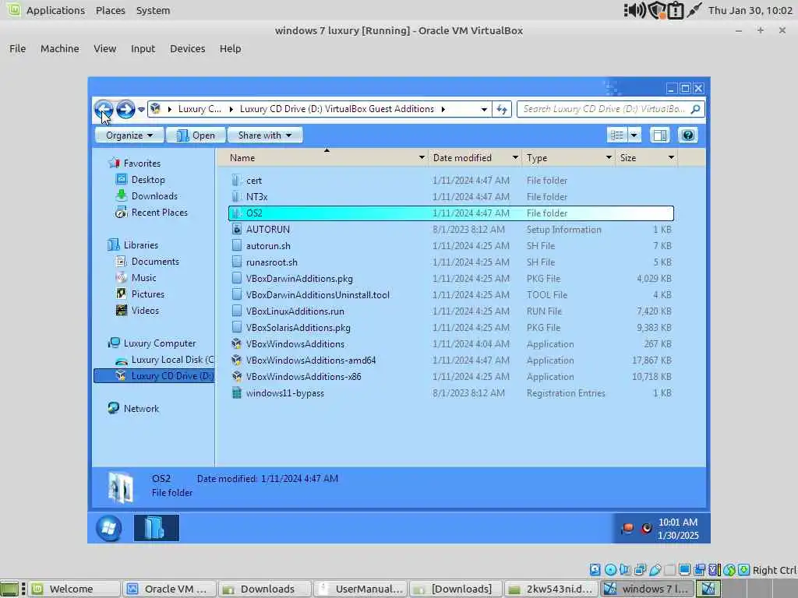Go forward with the Explorer forward arrow
Screen dimensions: 798x598
pyautogui.click(x=125, y=109)
